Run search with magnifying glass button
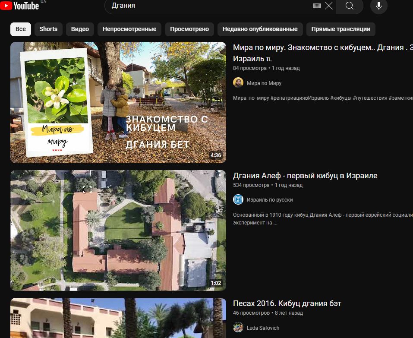 350,6
